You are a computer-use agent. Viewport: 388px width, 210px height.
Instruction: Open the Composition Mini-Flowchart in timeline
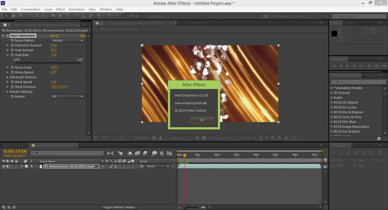pos(110,153)
